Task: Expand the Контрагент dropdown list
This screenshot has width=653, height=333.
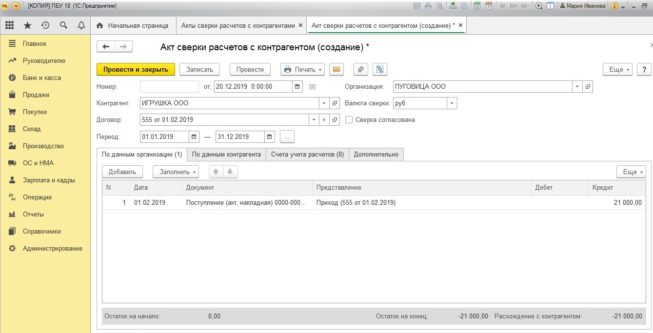Action: (324, 103)
